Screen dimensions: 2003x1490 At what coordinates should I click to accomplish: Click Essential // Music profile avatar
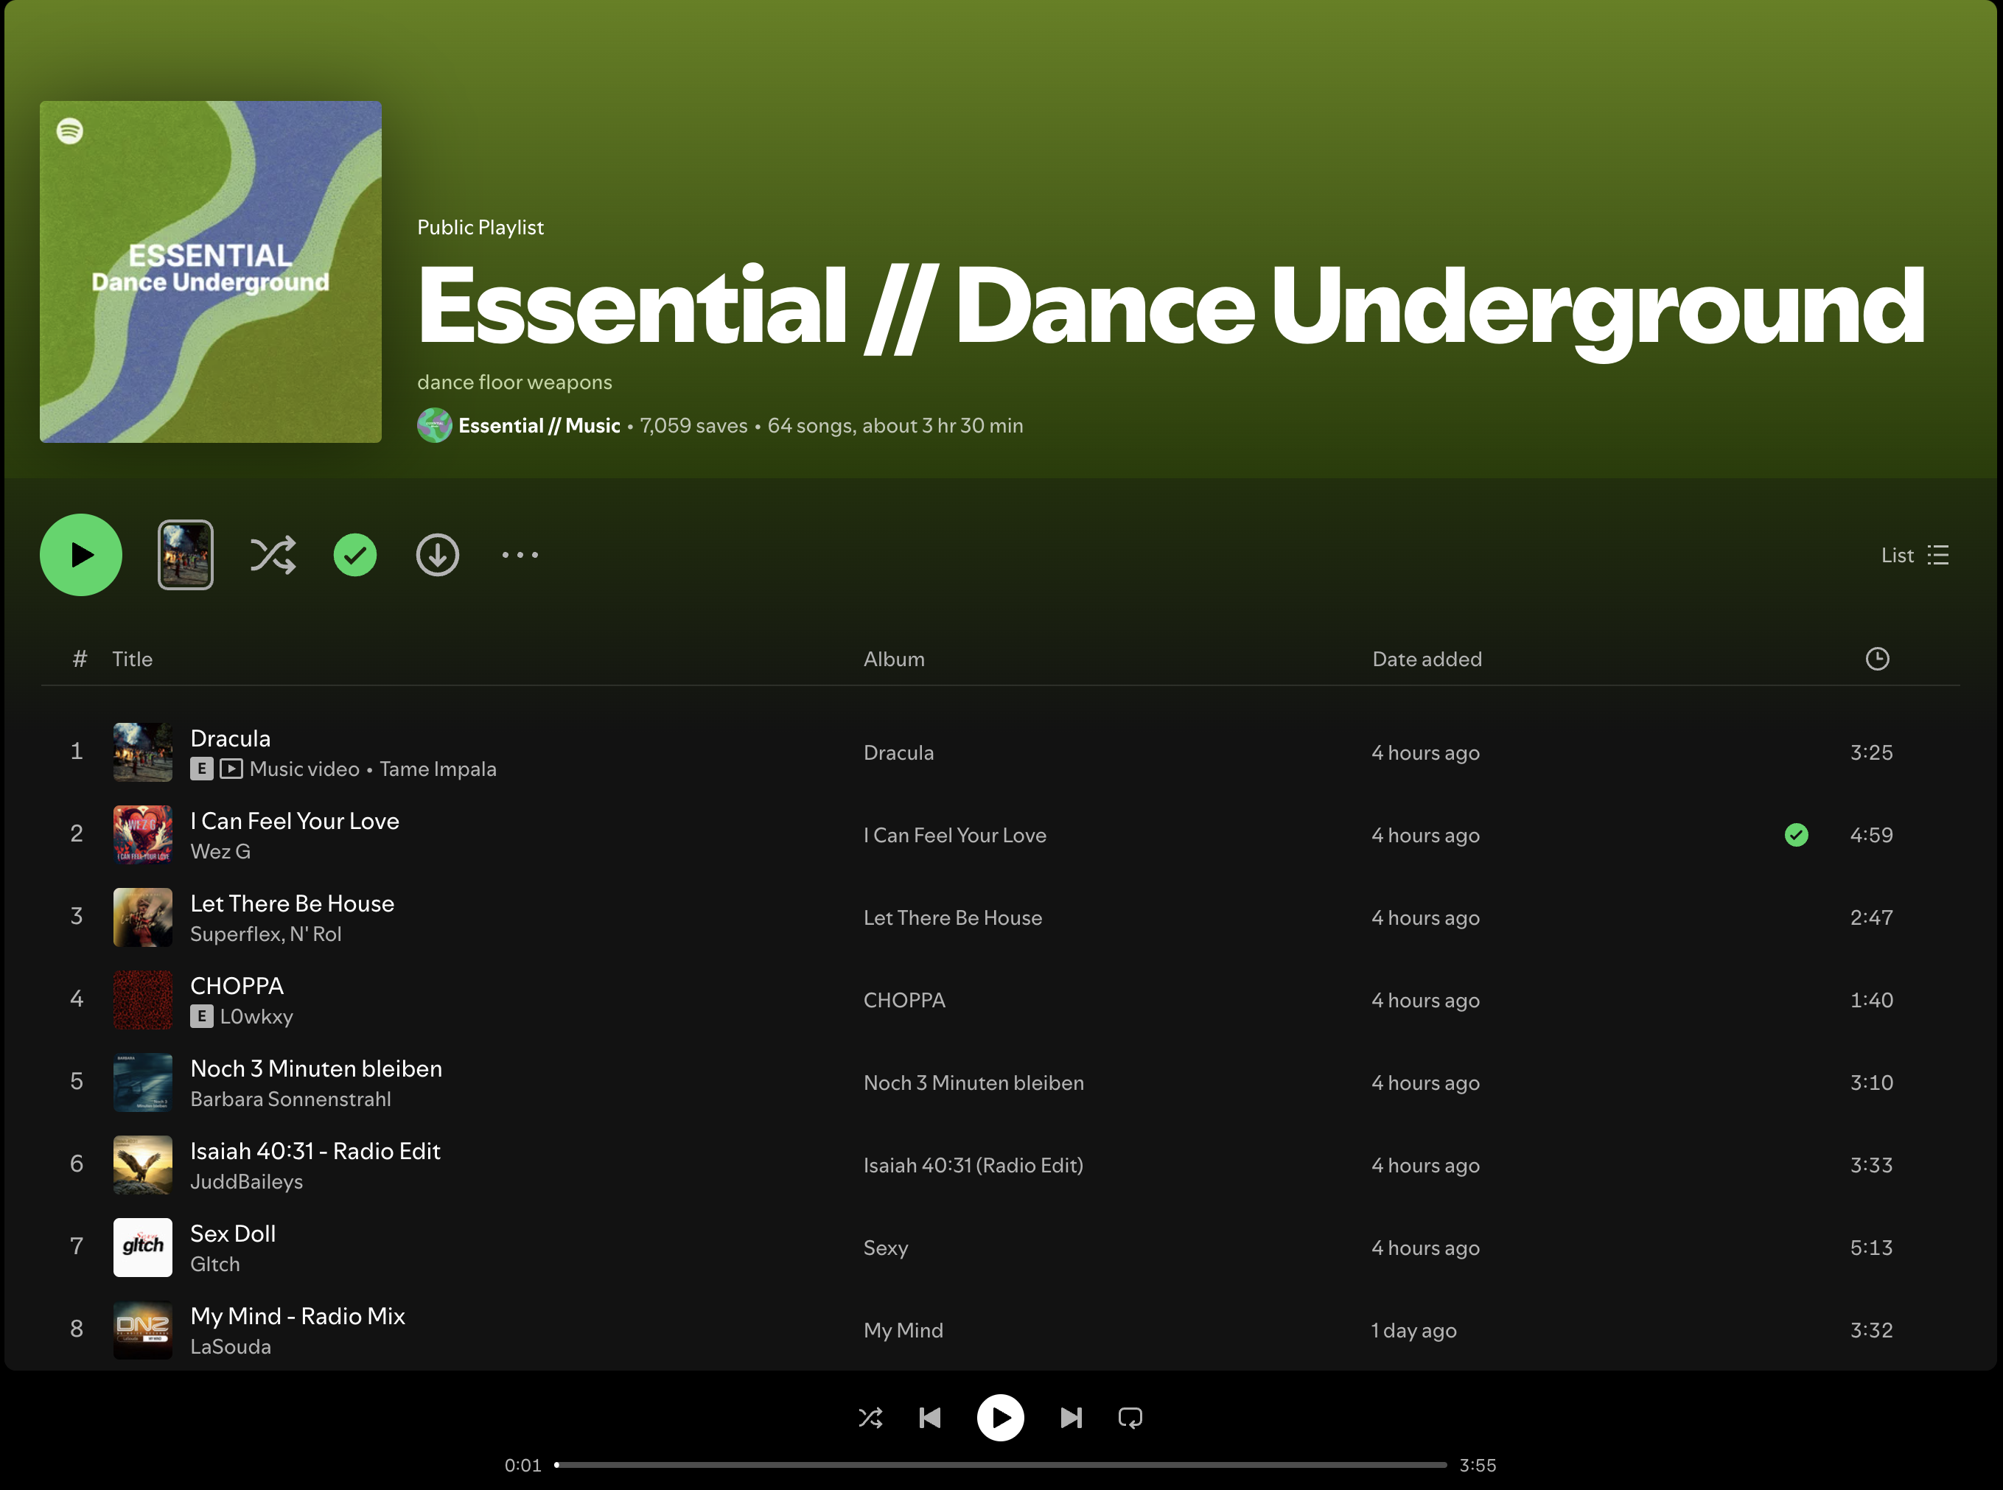(435, 426)
